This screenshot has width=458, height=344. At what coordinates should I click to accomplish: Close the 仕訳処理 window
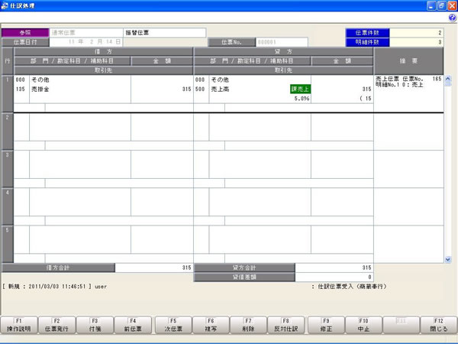click(x=452, y=5)
